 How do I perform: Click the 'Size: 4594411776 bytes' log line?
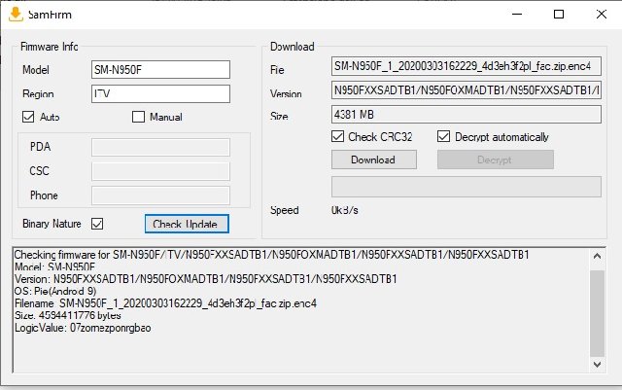tap(67, 316)
